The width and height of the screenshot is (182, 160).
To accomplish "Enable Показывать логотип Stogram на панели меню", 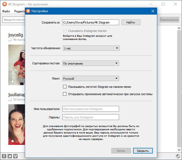I will (65, 87).
